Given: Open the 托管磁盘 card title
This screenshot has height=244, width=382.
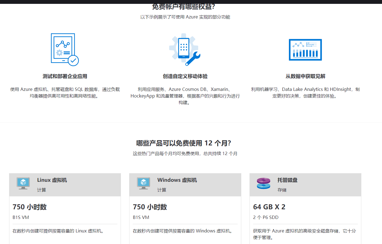Looking at the screenshot, I should [288, 180].
